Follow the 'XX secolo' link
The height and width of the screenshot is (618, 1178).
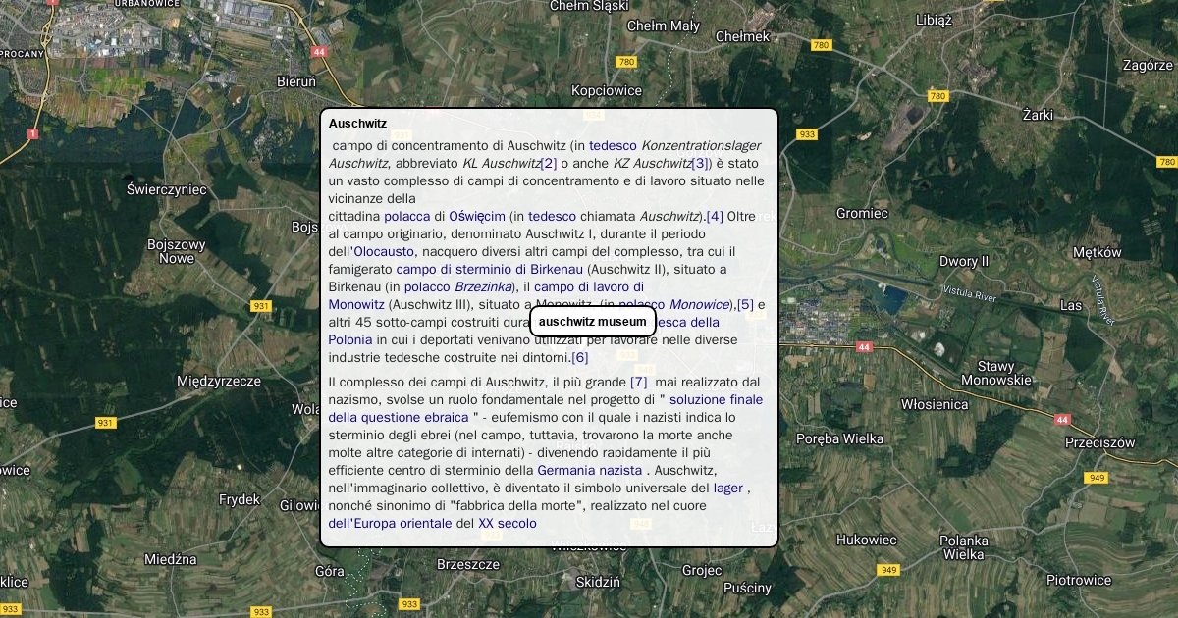click(x=508, y=523)
